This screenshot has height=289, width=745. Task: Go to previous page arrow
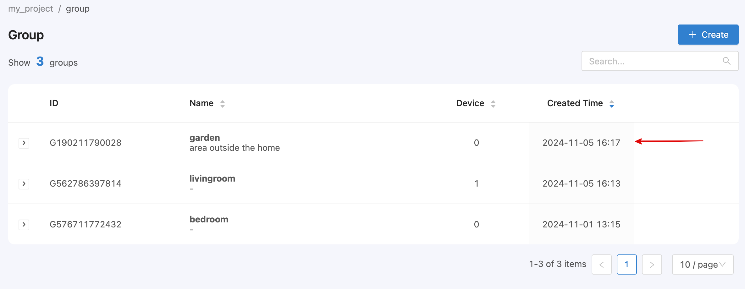(x=602, y=264)
